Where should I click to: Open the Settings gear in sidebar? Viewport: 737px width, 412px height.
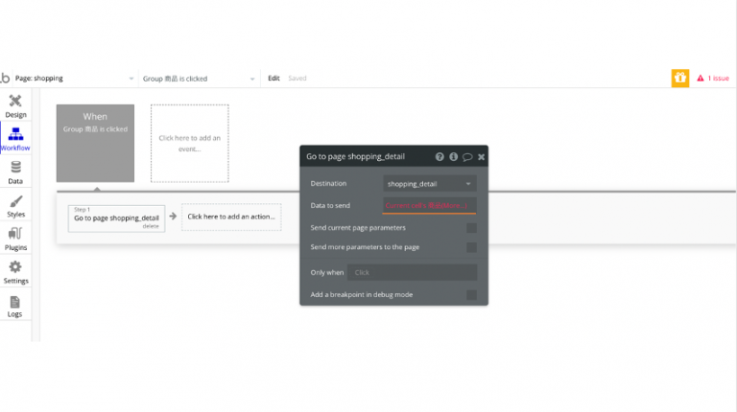tap(15, 272)
